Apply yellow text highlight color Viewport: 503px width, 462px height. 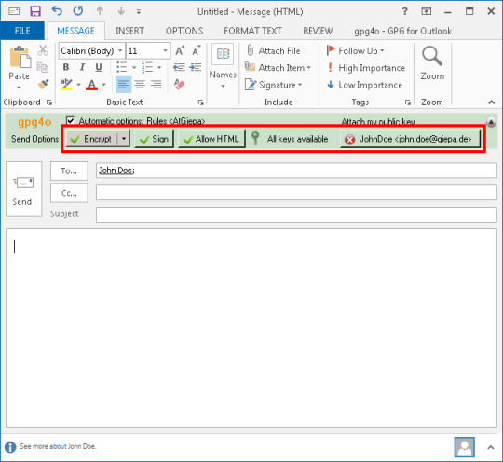tap(67, 85)
